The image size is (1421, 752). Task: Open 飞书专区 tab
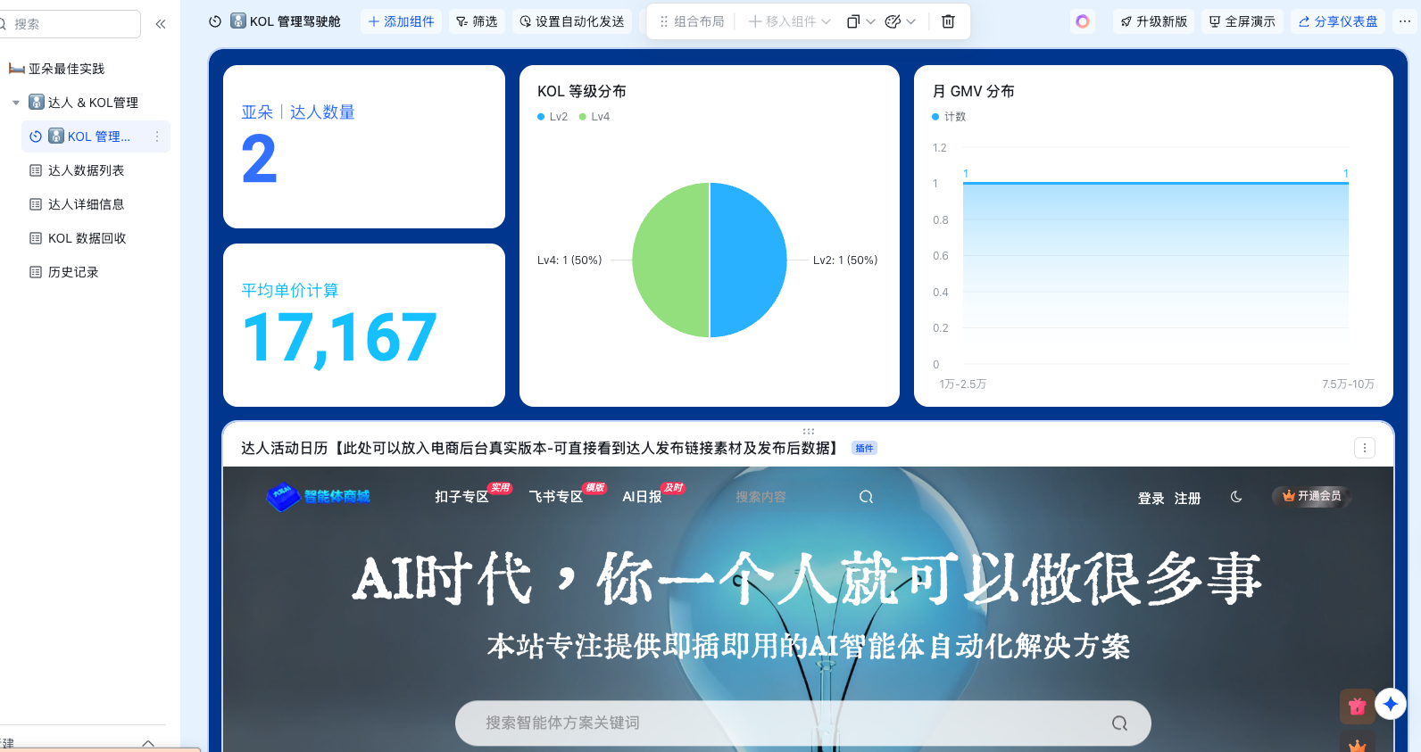(555, 497)
